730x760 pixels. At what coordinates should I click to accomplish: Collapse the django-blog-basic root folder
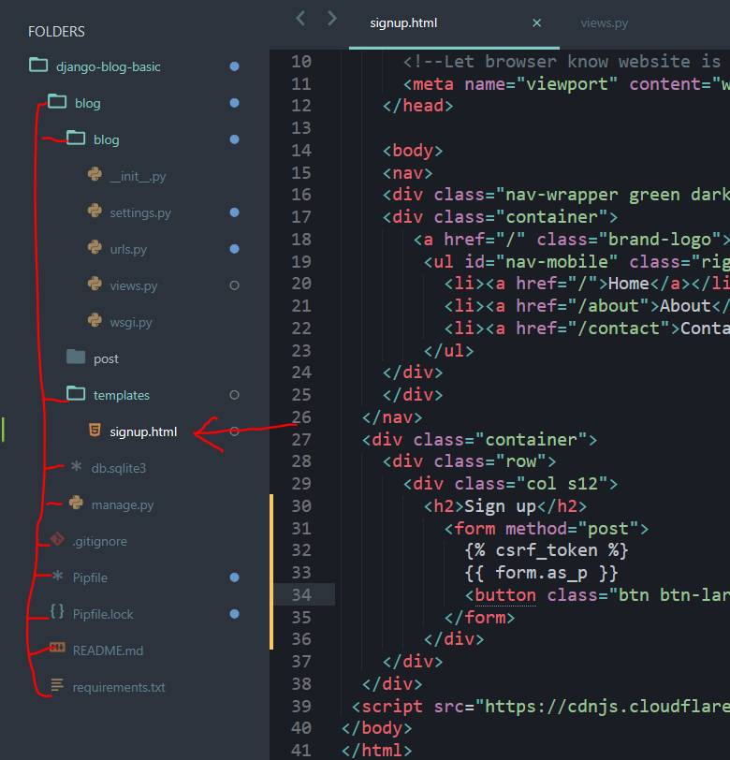[38, 66]
